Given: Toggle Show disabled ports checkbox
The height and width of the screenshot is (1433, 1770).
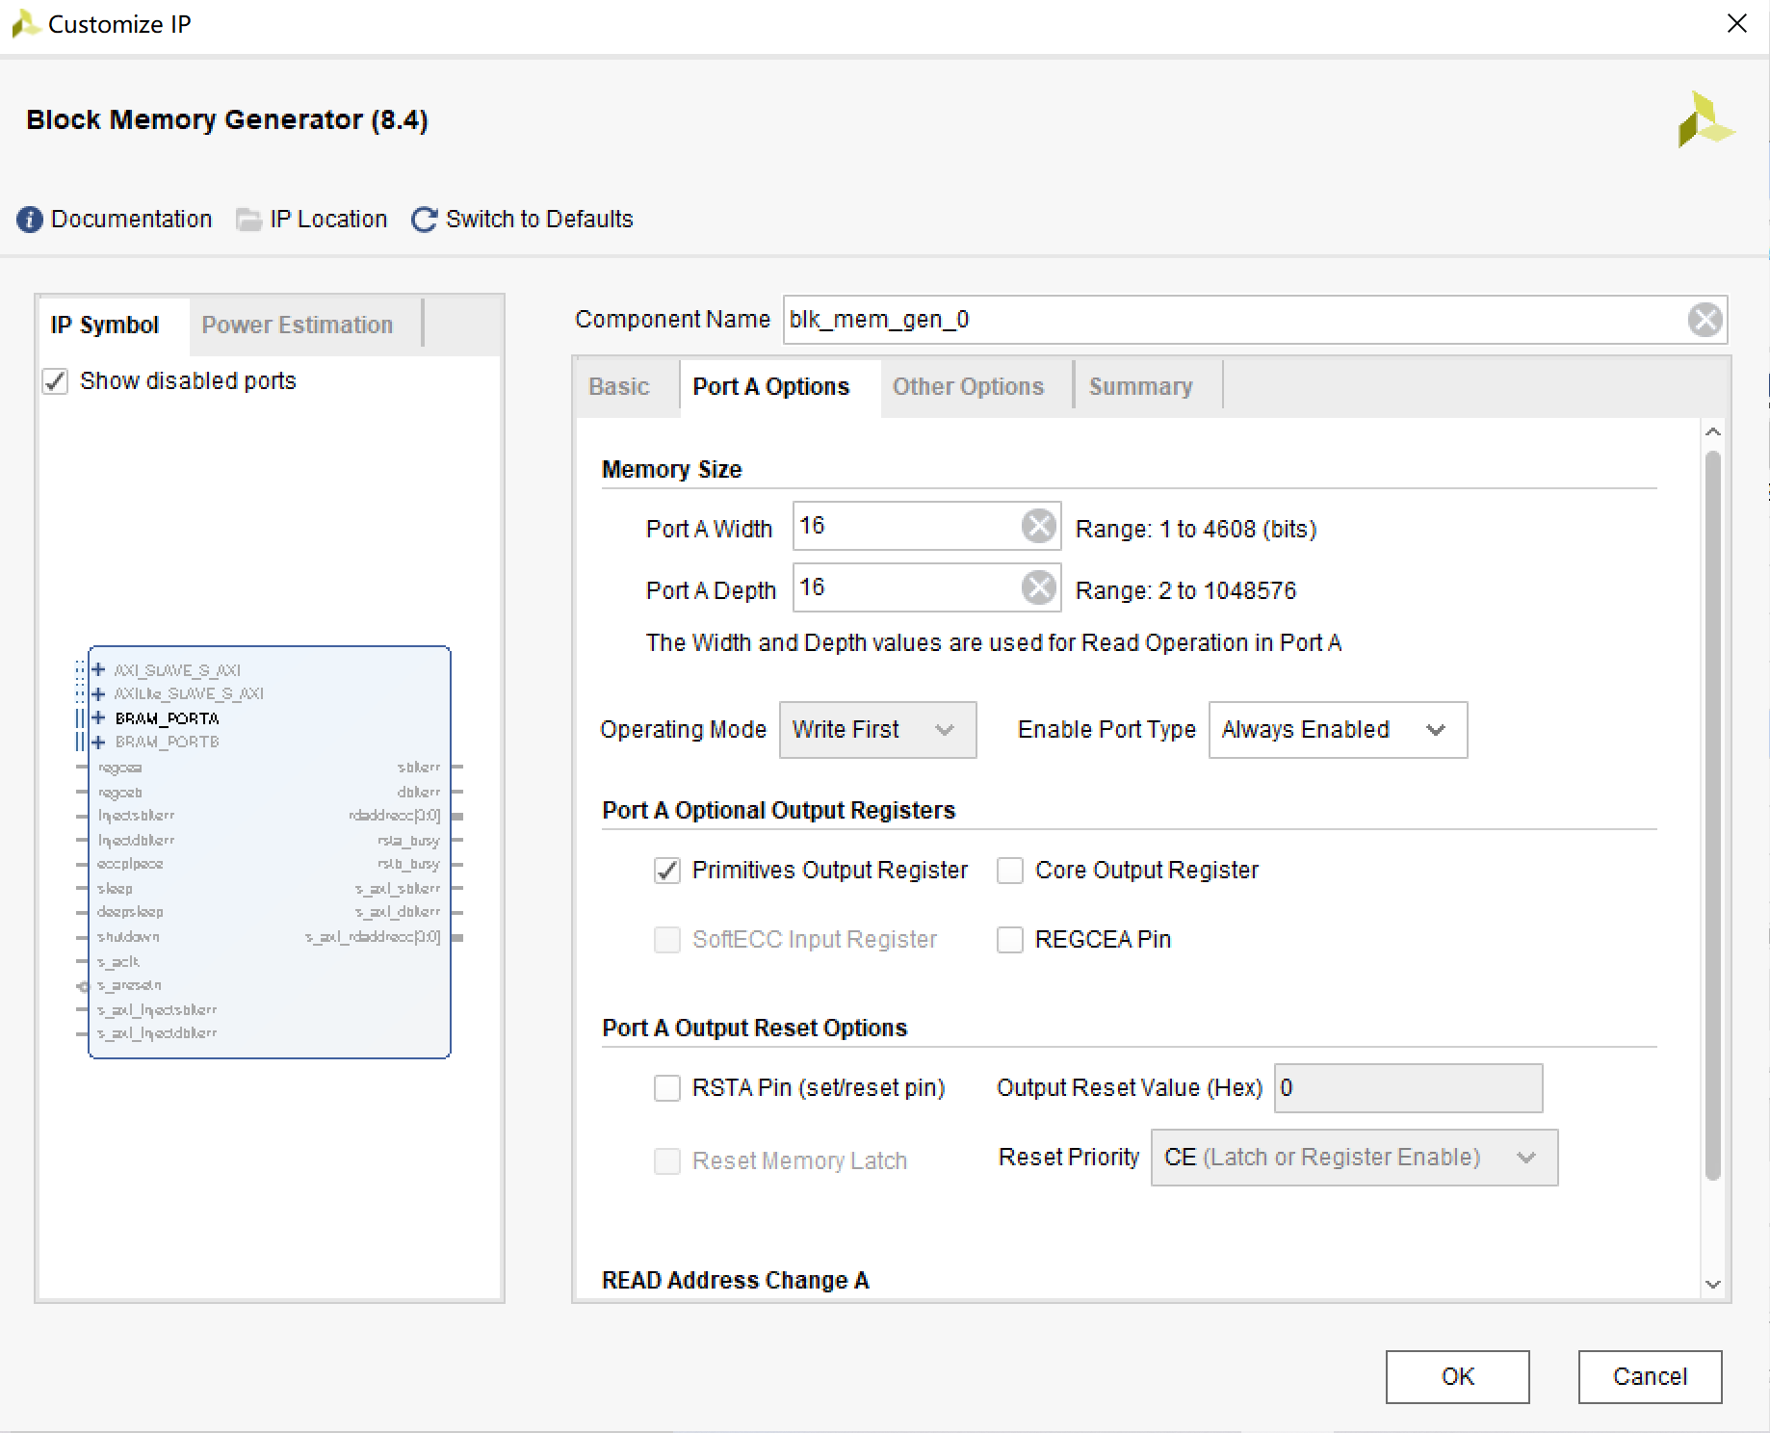Looking at the screenshot, I should click(55, 381).
